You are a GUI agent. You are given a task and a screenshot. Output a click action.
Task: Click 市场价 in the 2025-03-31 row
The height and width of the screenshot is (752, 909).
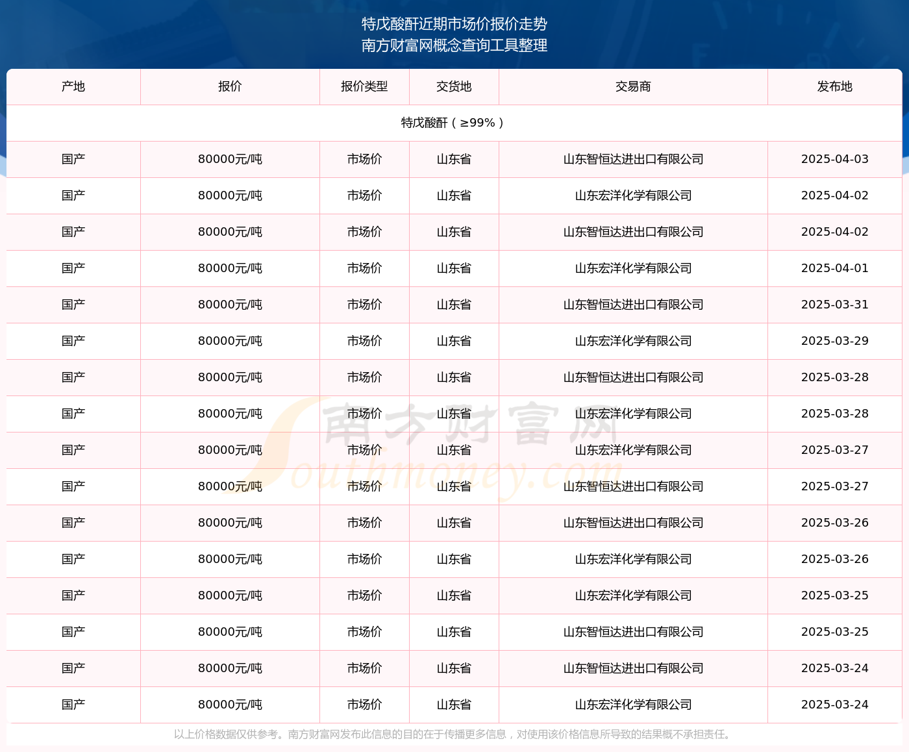pyautogui.click(x=364, y=305)
